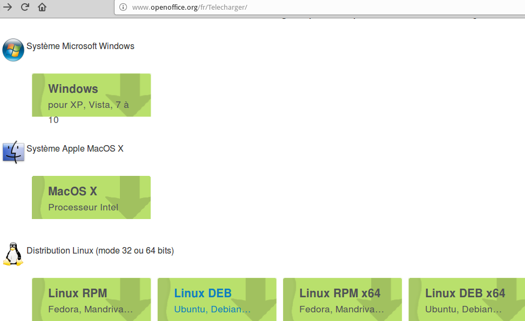Download the Linux DEB Ubuntu, Debian package
This screenshot has width=525, height=321.
217,299
